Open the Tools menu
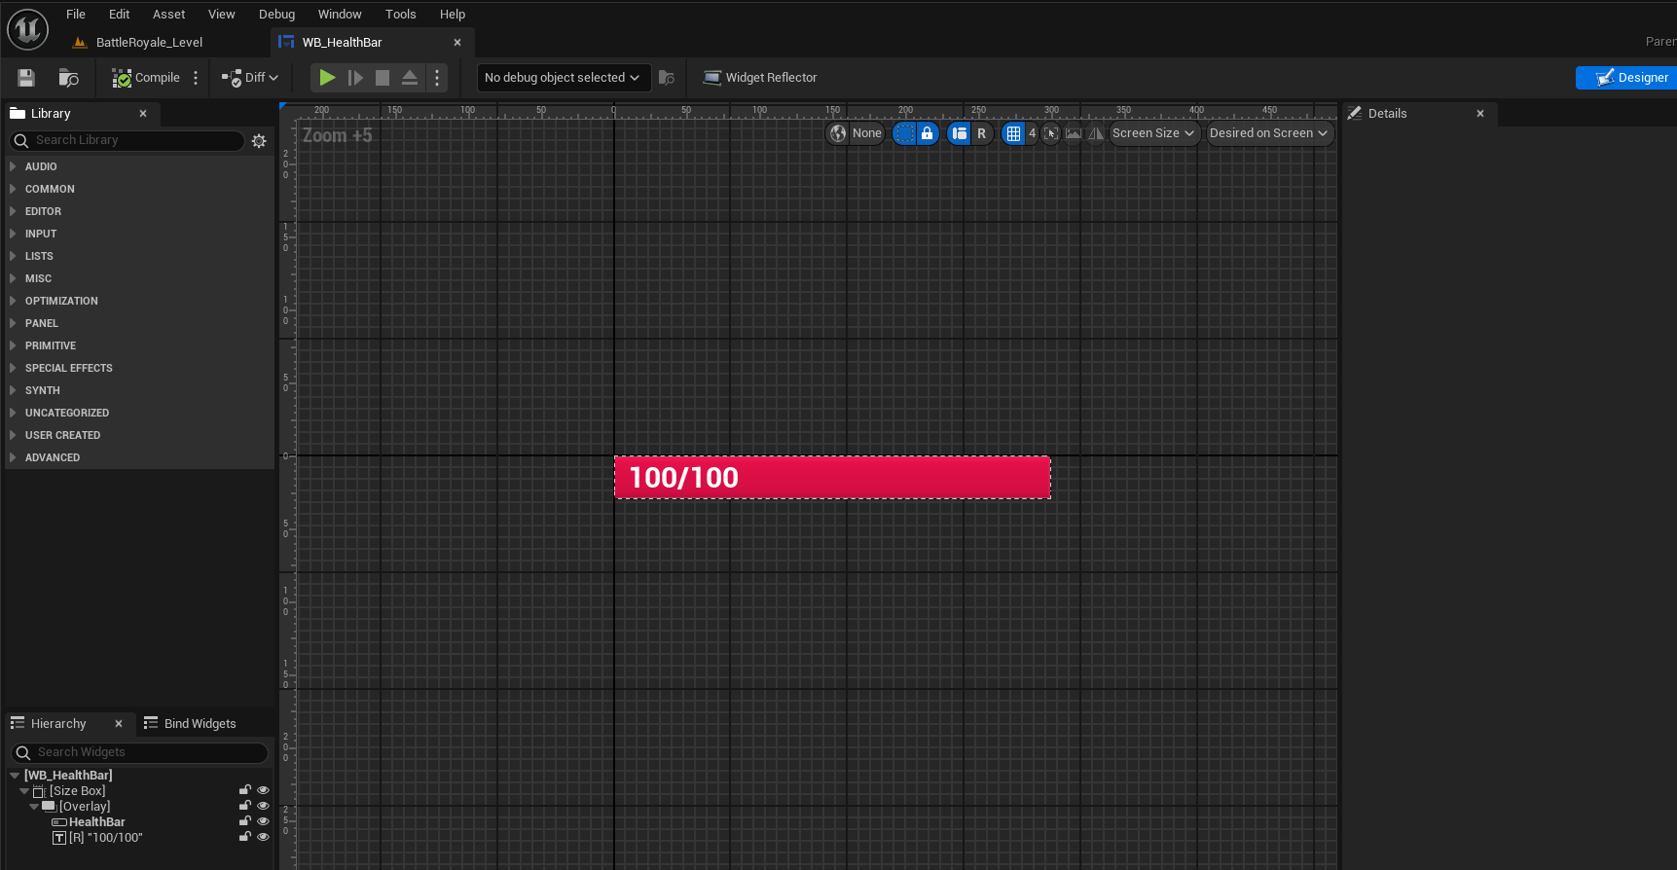The image size is (1677, 870). click(401, 15)
